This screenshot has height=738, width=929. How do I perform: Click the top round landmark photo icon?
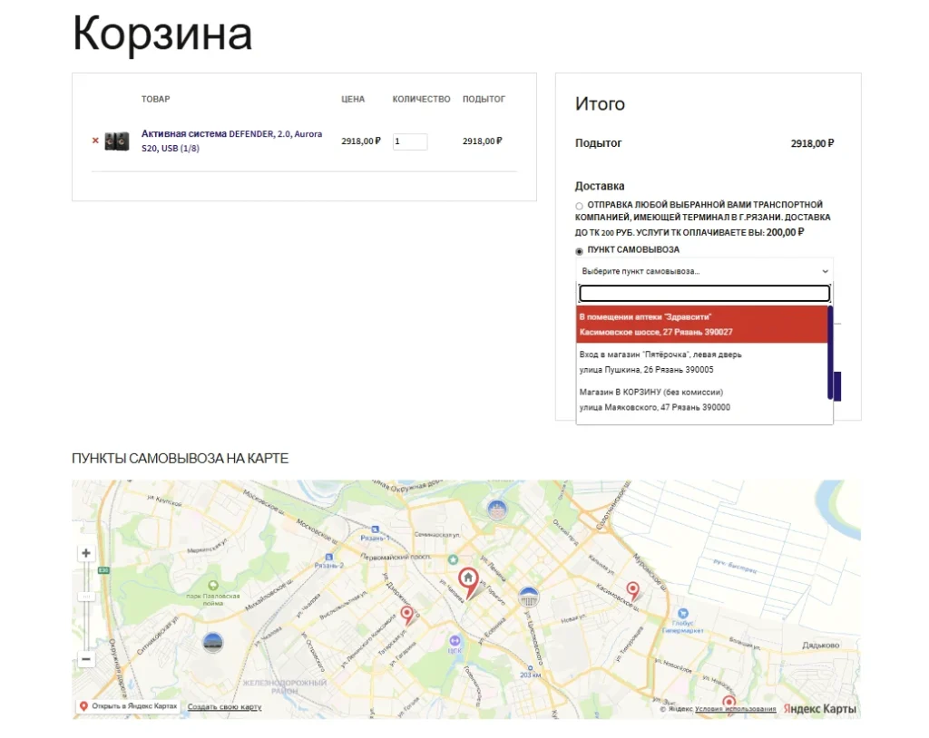(x=497, y=510)
